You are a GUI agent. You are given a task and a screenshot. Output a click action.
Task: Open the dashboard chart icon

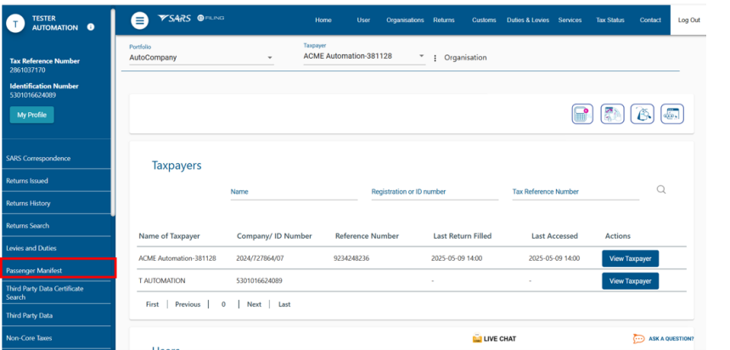(x=612, y=115)
